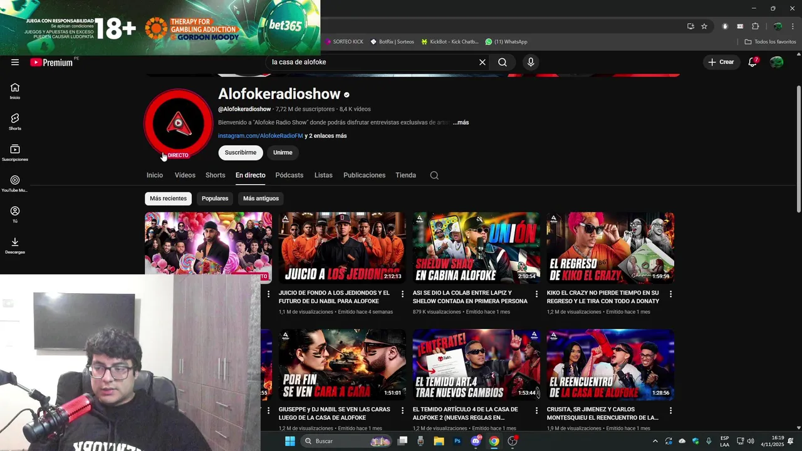Switch to the Inicio channel tab
Viewport: 802px width, 451px height.
coord(155,175)
